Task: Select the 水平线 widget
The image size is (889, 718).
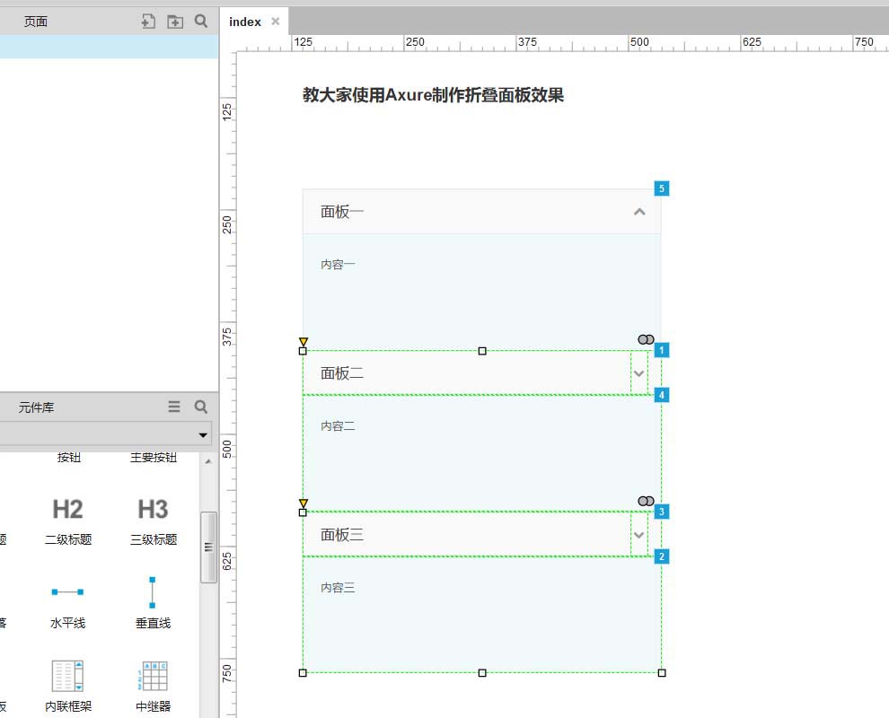Action: click(67, 600)
